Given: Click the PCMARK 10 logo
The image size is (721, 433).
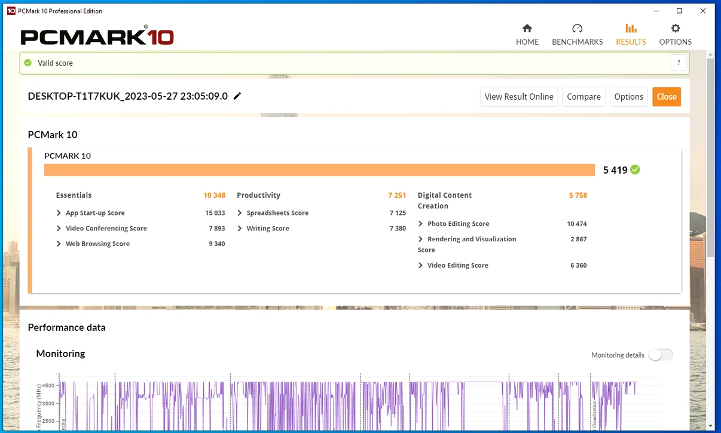Looking at the screenshot, I should click(97, 36).
